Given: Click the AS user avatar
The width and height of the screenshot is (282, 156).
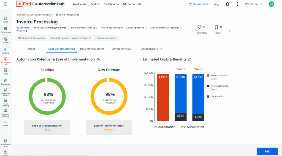Looking at the screenshot, I should pos(271,4).
